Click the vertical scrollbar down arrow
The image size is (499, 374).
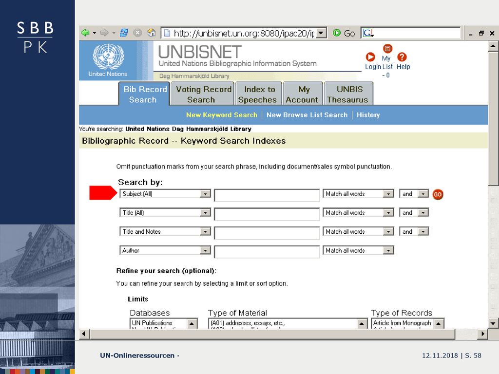click(x=493, y=324)
